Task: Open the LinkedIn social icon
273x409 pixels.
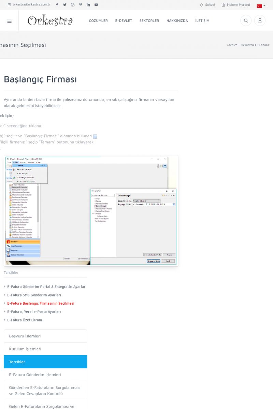Action: click(88, 5)
